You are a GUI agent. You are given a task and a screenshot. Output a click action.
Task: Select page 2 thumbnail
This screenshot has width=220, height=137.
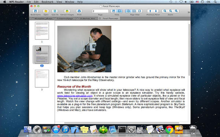[42, 54]
